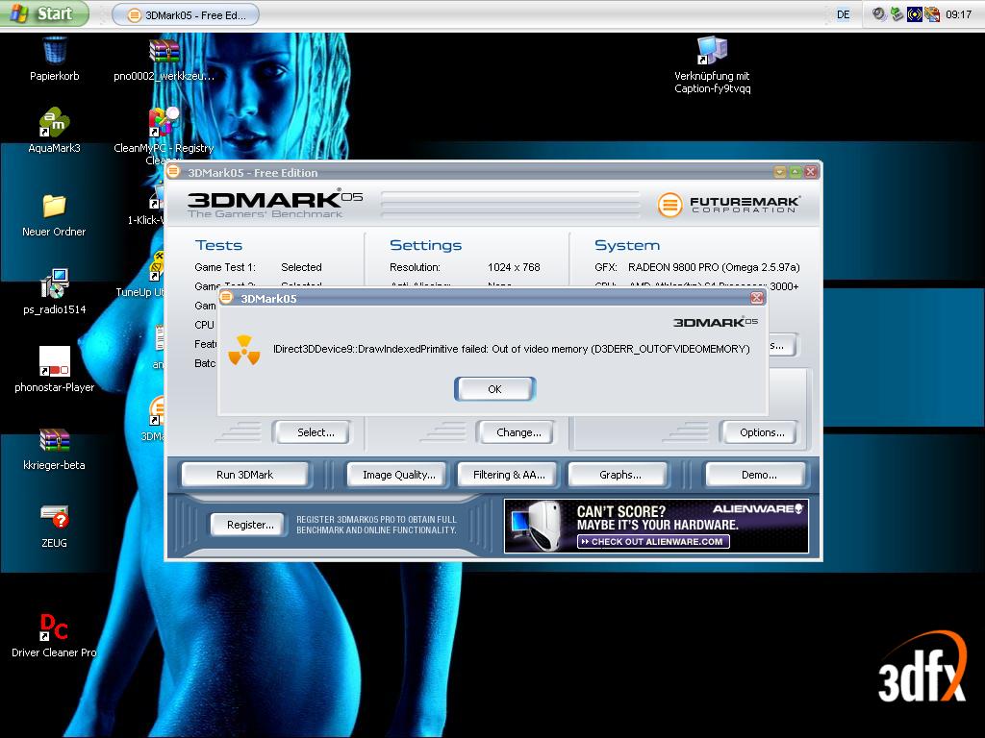Open Filtering & AA... settings

point(509,475)
